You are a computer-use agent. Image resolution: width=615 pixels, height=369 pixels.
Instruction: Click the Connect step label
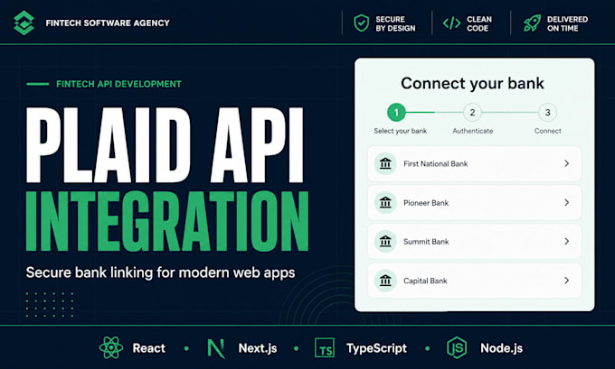pyautogui.click(x=547, y=131)
